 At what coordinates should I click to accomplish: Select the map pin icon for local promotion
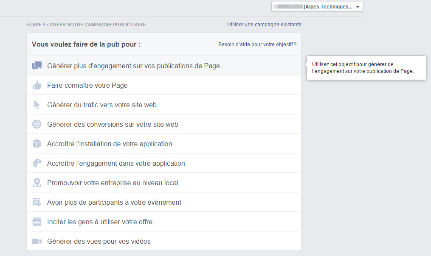coord(37,183)
